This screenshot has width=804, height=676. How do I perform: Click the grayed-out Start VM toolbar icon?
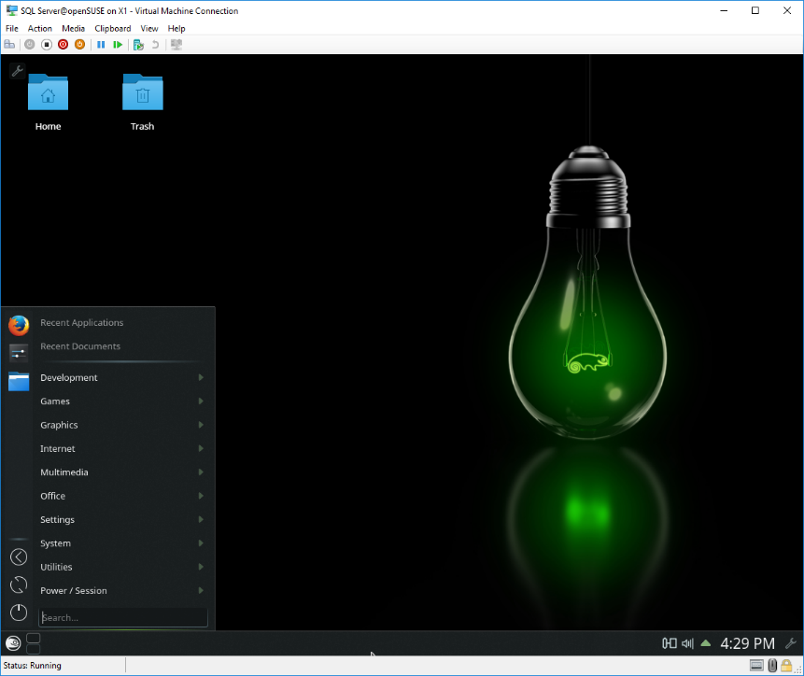(x=30, y=45)
